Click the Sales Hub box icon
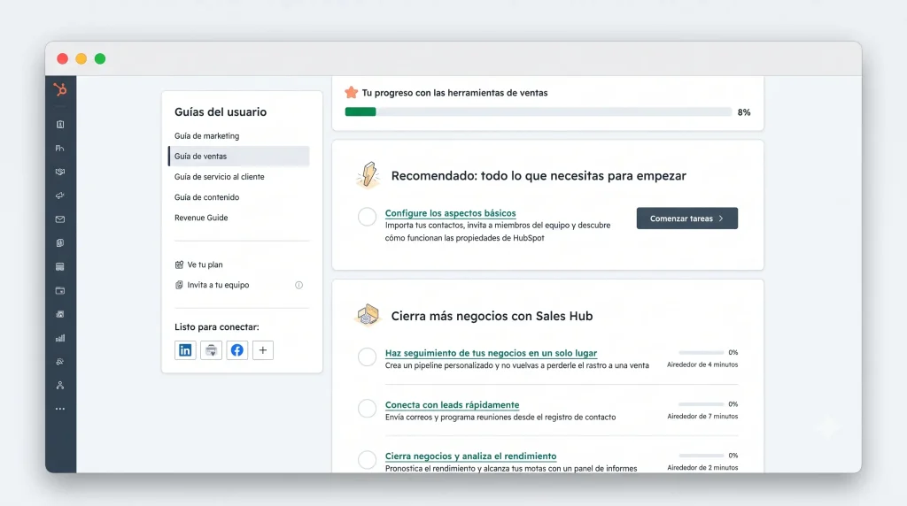 [368, 316]
